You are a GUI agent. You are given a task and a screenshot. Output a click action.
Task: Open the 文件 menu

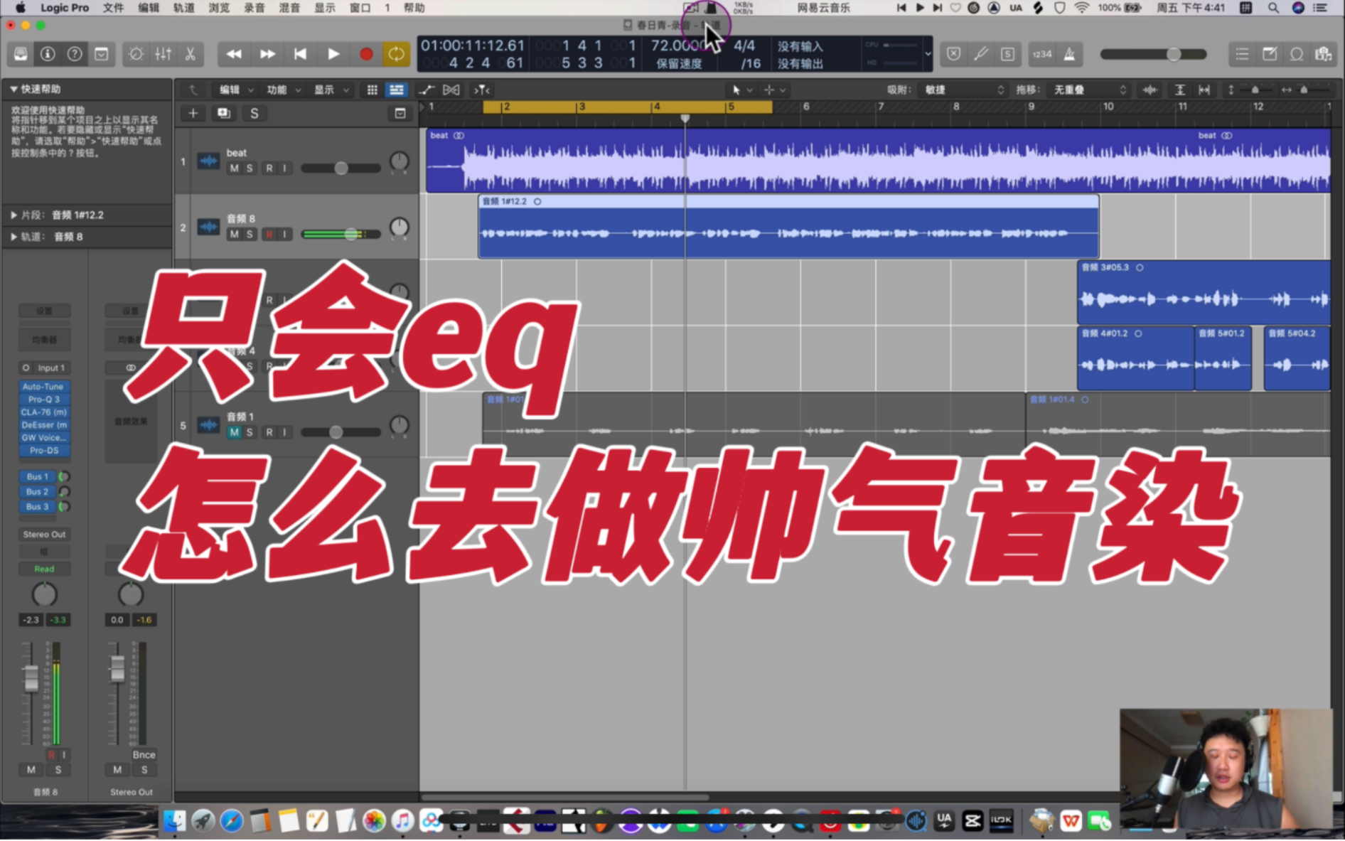(113, 8)
